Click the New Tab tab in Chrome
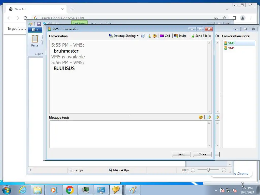260x195 pixels. [x=36, y=9]
